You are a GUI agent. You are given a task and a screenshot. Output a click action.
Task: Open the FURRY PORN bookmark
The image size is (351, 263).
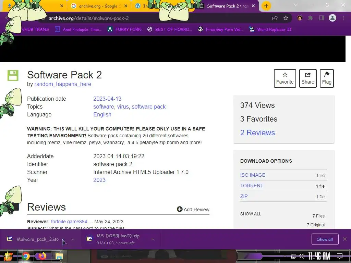[x=124, y=29]
